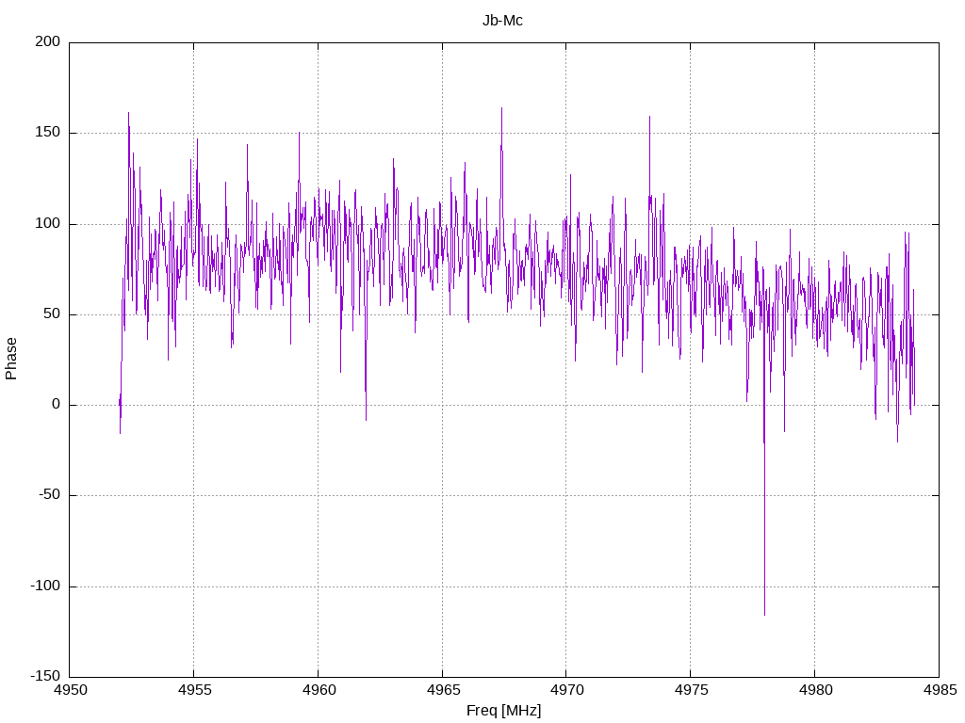Click the deep negative spike tip near 4978 MHz

764,614
